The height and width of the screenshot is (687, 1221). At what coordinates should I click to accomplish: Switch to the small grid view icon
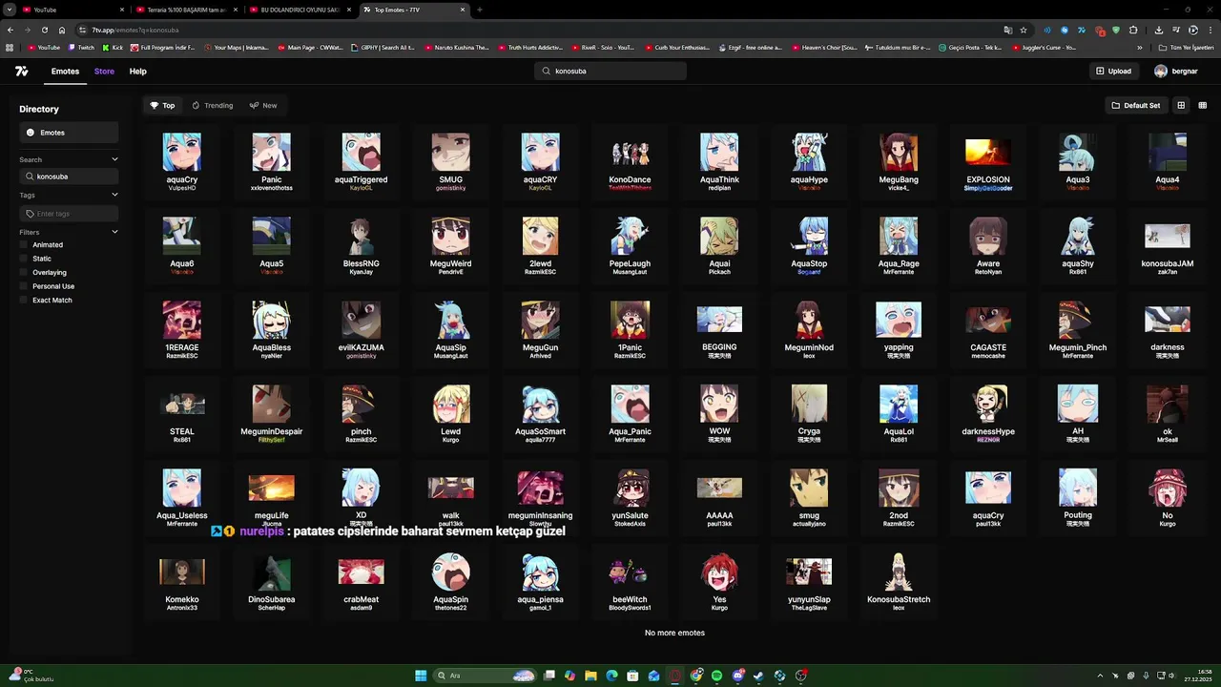point(1202,105)
